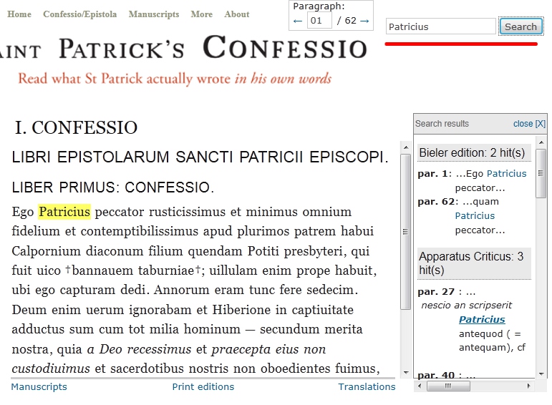Click the search box containing Patricius
This screenshot has width=552, height=405.
[441, 26]
